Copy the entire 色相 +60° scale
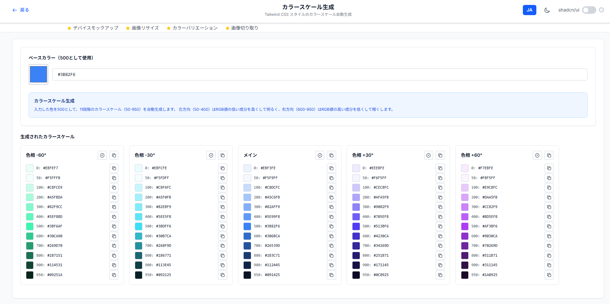The width and height of the screenshot is (610, 304). tap(549, 155)
